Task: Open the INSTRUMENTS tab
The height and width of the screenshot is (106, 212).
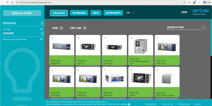Action: point(113,13)
